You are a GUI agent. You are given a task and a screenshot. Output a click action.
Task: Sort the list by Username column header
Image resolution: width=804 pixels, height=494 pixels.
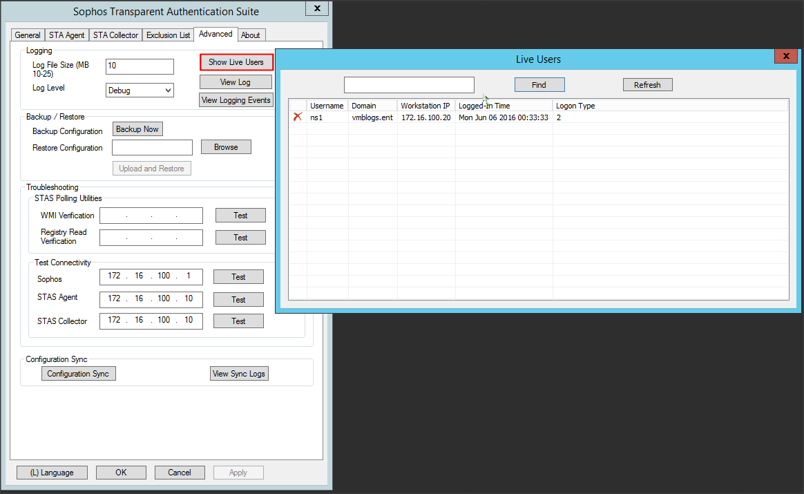(x=327, y=106)
